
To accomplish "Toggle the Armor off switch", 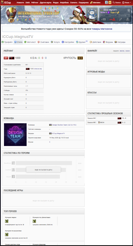I will 115,16.
